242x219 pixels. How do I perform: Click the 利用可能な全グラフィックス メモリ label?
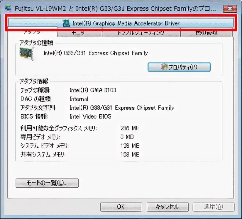pos(58,128)
